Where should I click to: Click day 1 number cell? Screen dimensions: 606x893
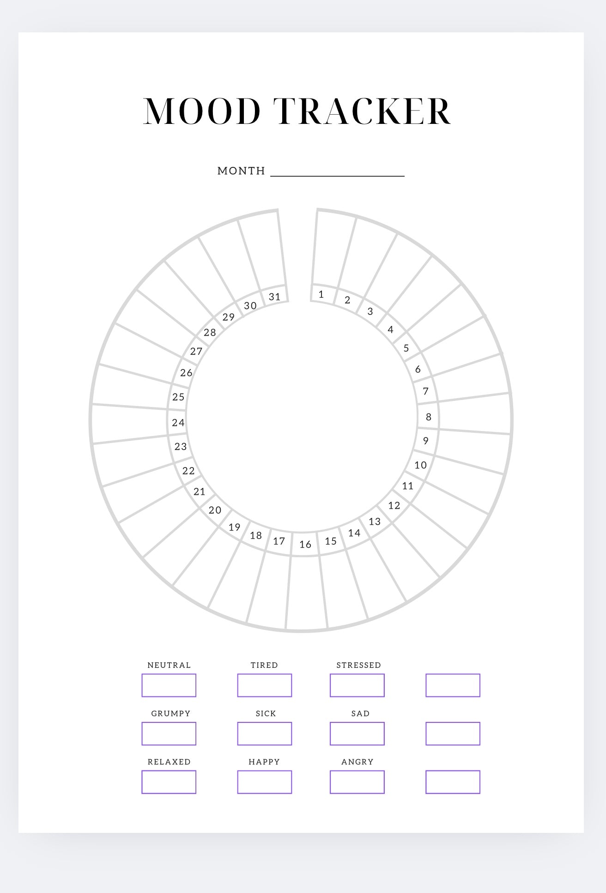click(323, 294)
